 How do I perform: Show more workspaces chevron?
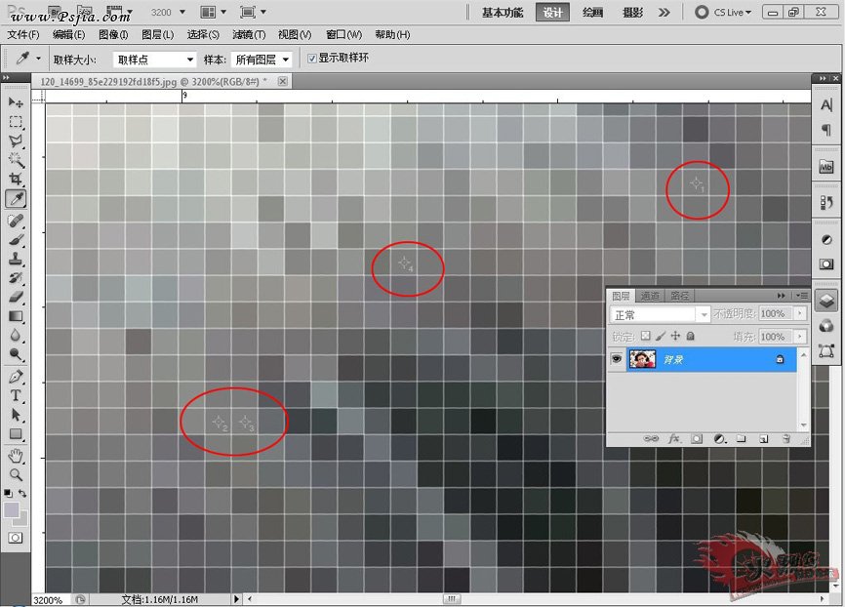pyautogui.click(x=664, y=13)
